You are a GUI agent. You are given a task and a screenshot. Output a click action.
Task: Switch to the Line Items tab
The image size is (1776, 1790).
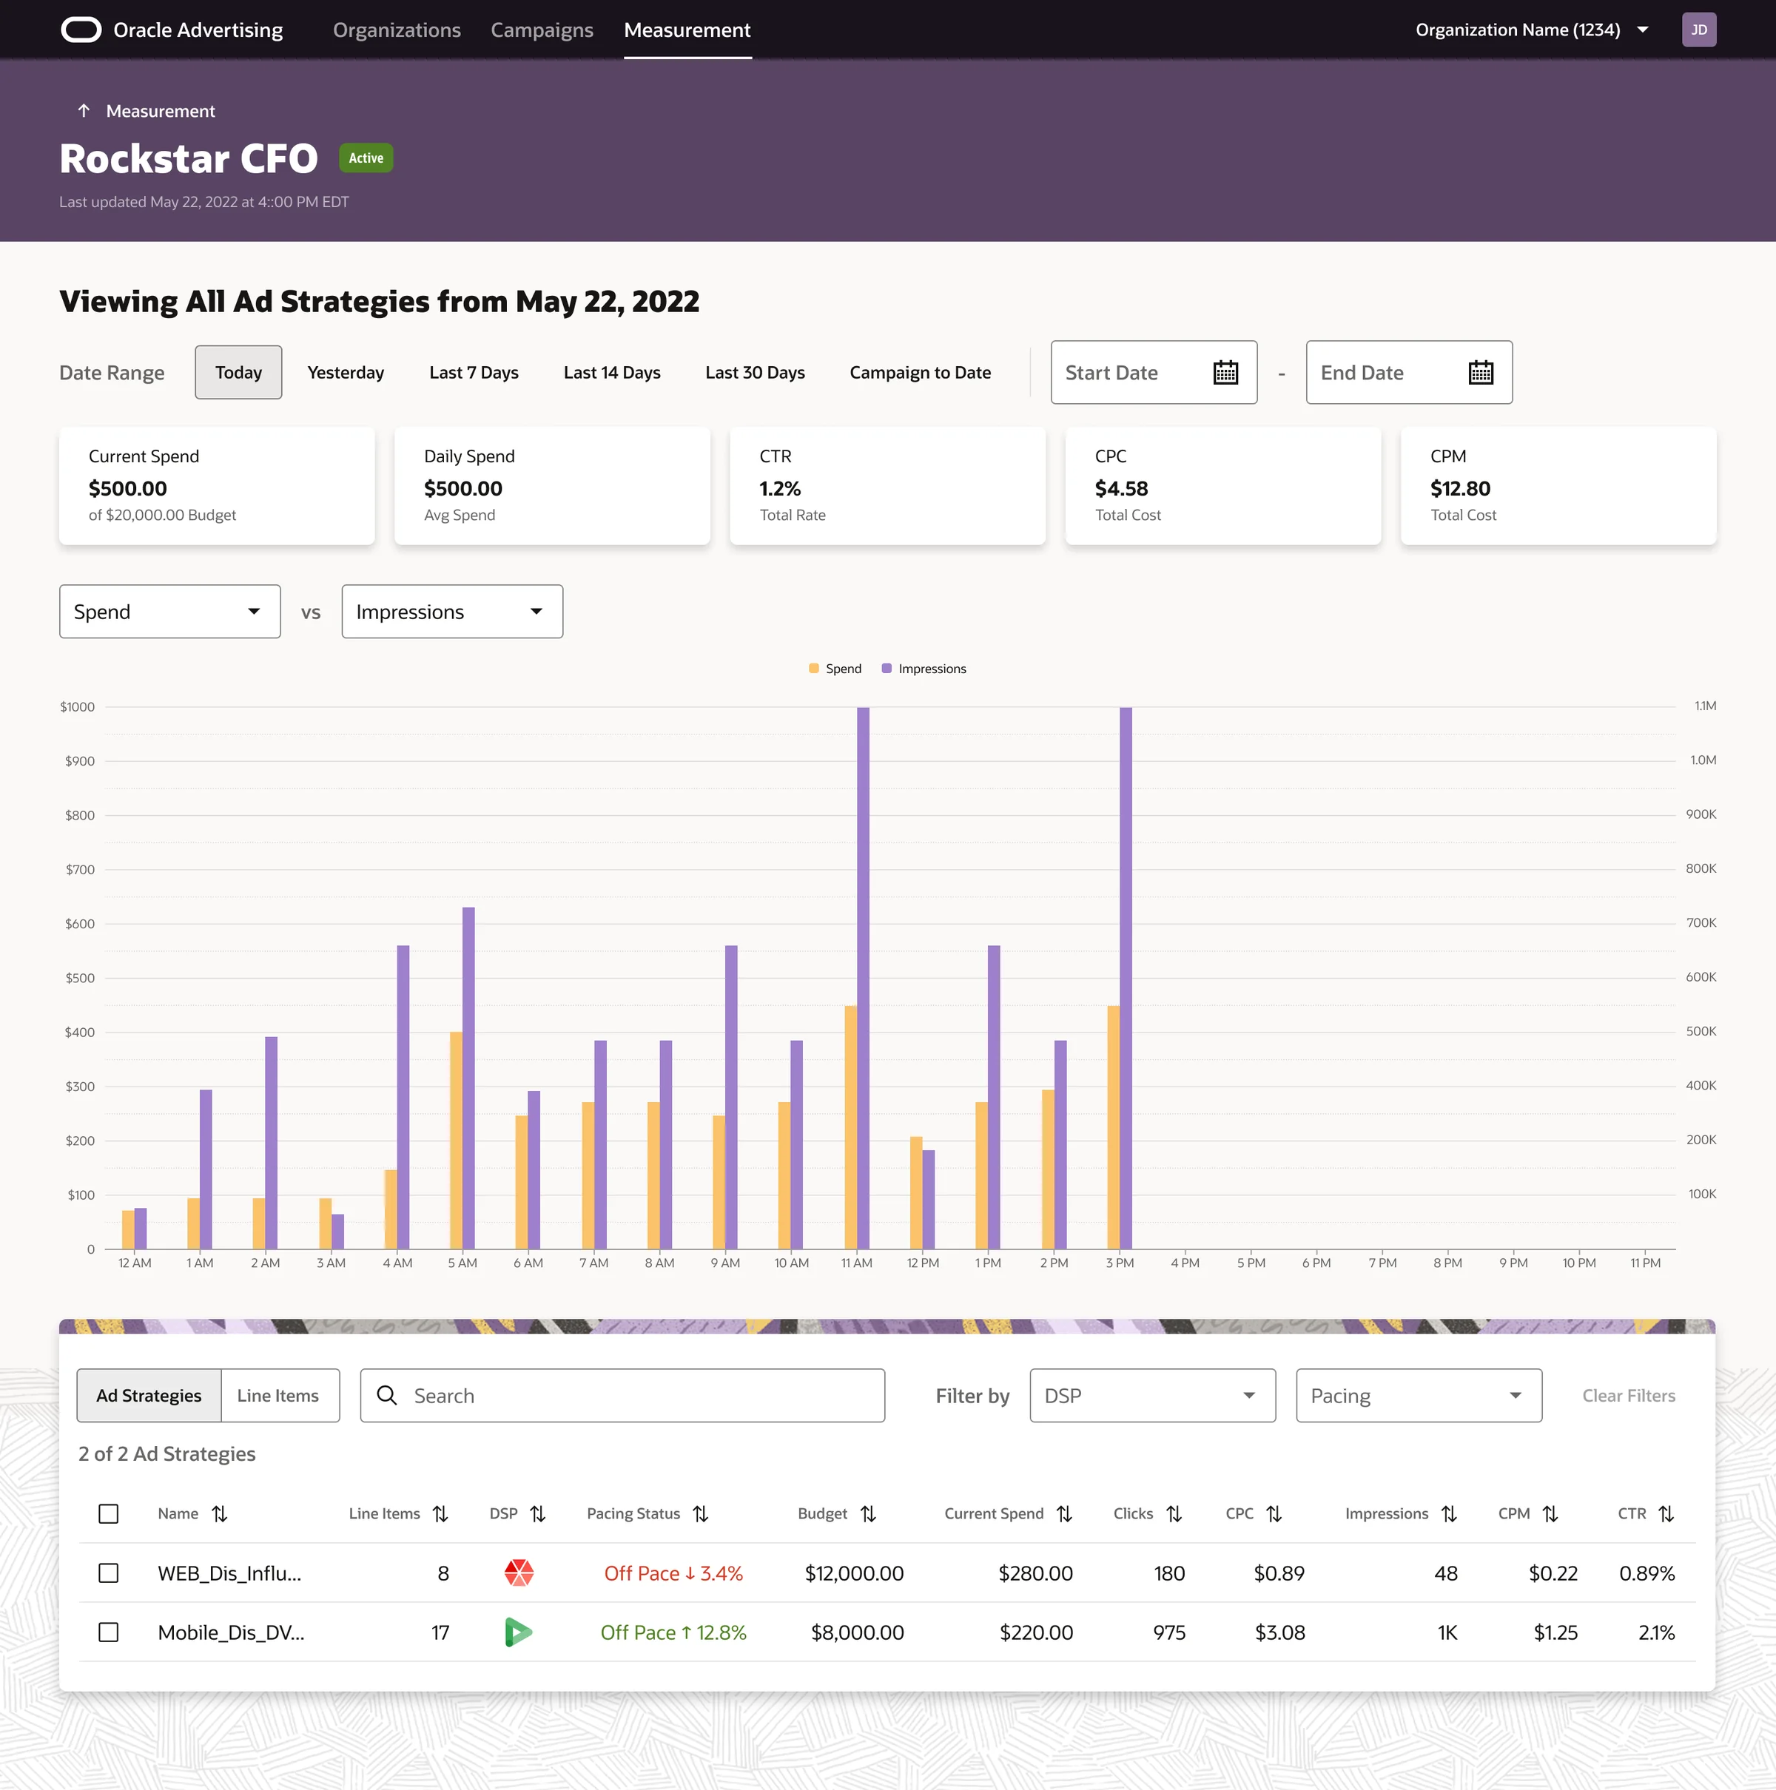[x=279, y=1395]
